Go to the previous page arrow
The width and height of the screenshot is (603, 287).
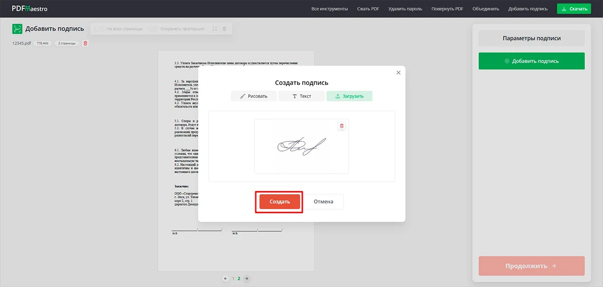[226, 278]
